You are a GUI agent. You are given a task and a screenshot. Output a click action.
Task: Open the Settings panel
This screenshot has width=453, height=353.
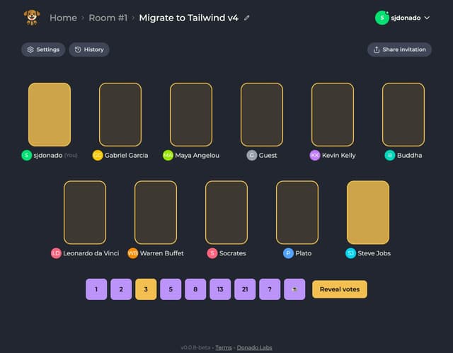pyautogui.click(x=43, y=50)
